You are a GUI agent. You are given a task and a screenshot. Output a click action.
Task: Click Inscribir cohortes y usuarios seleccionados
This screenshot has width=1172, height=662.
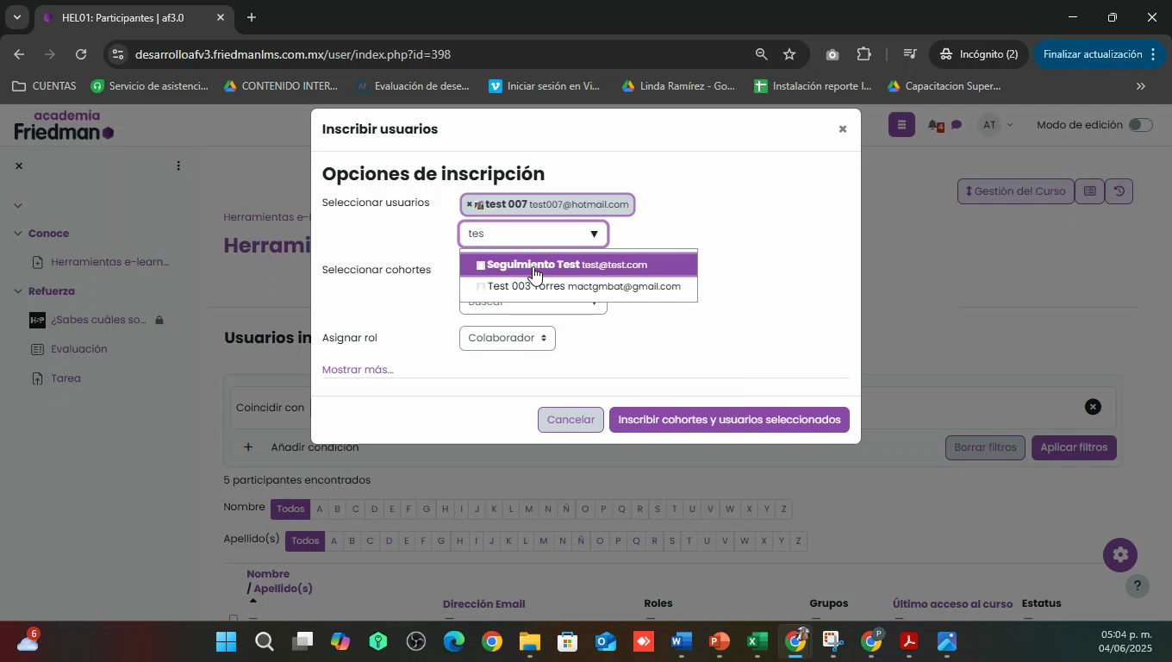click(729, 420)
